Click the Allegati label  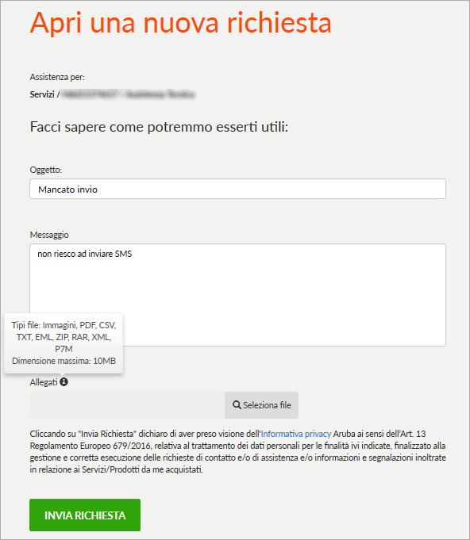point(44,382)
